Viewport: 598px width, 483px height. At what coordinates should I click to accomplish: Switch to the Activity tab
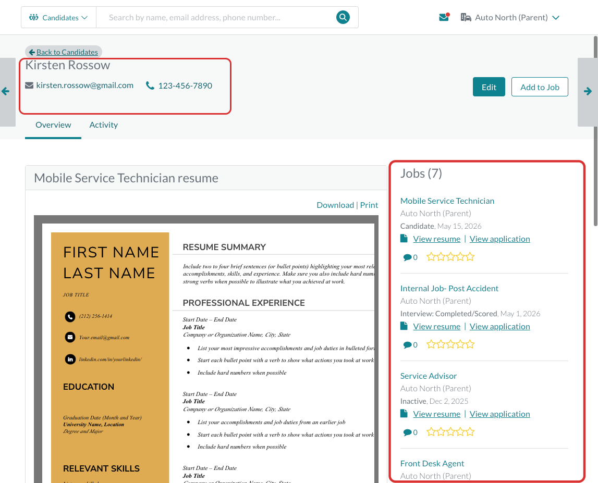[103, 125]
